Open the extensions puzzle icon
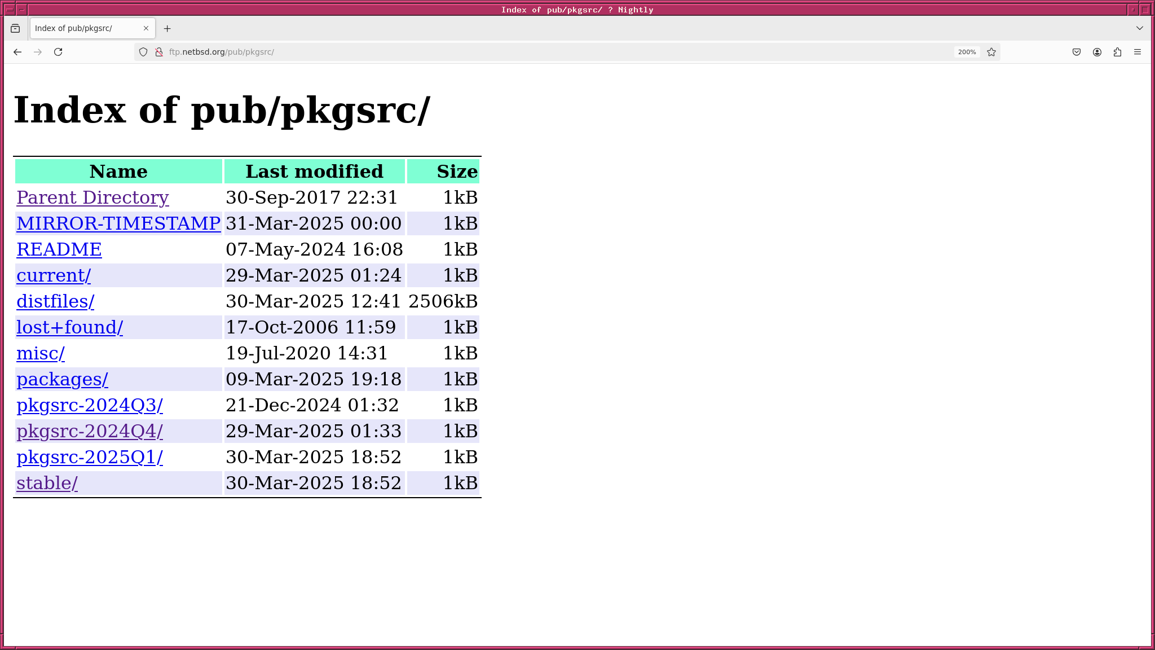The width and height of the screenshot is (1155, 650). (x=1117, y=52)
